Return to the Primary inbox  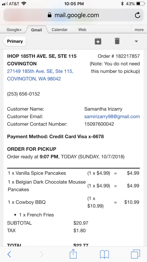[14, 41]
